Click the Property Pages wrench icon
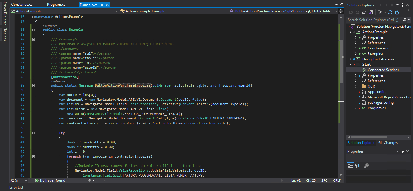The width and height of the screenshot is (413, 191). point(366,165)
